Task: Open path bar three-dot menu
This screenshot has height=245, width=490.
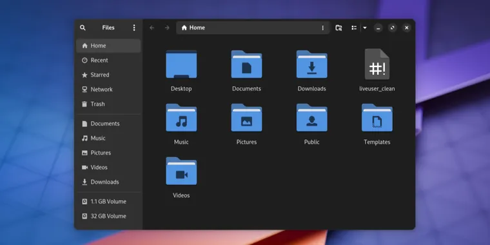Action: 323,28
